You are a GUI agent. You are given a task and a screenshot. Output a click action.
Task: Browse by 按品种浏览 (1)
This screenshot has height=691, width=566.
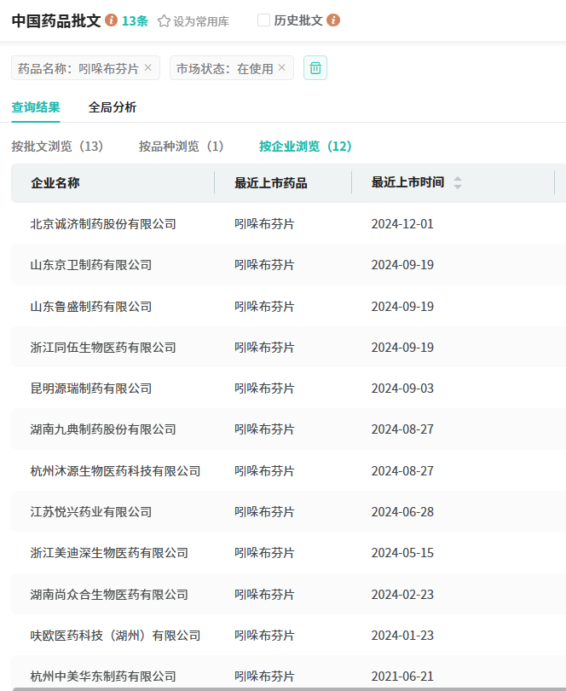[x=182, y=147]
